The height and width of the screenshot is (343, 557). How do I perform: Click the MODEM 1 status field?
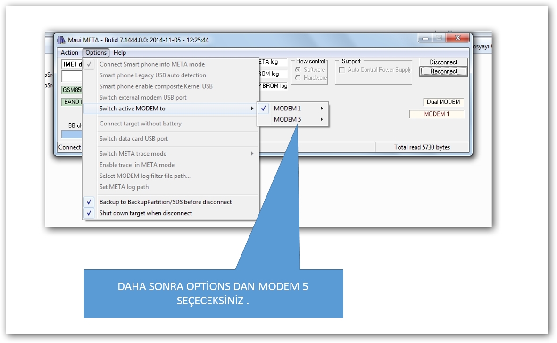[436, 114]
